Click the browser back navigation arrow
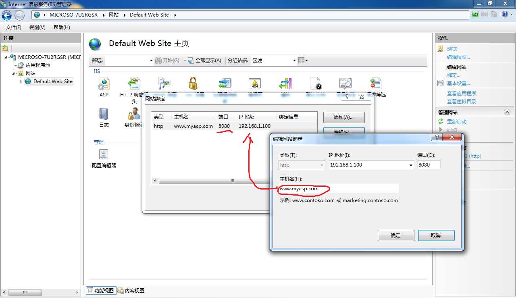Screen dimensions: 516x298 [7, 15]
